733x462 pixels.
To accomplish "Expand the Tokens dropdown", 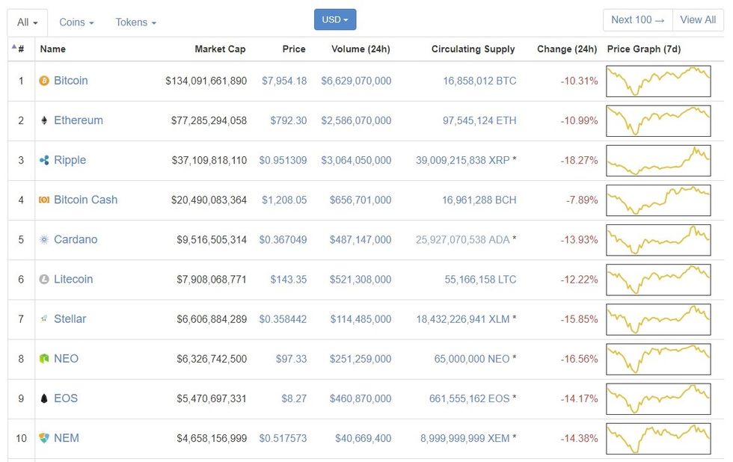I will [x=135, y=22].
